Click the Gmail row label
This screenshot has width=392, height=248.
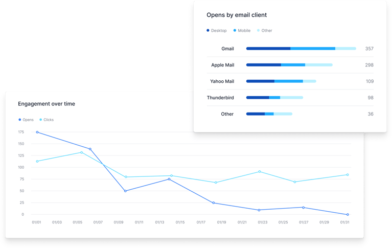click(227, 49)
